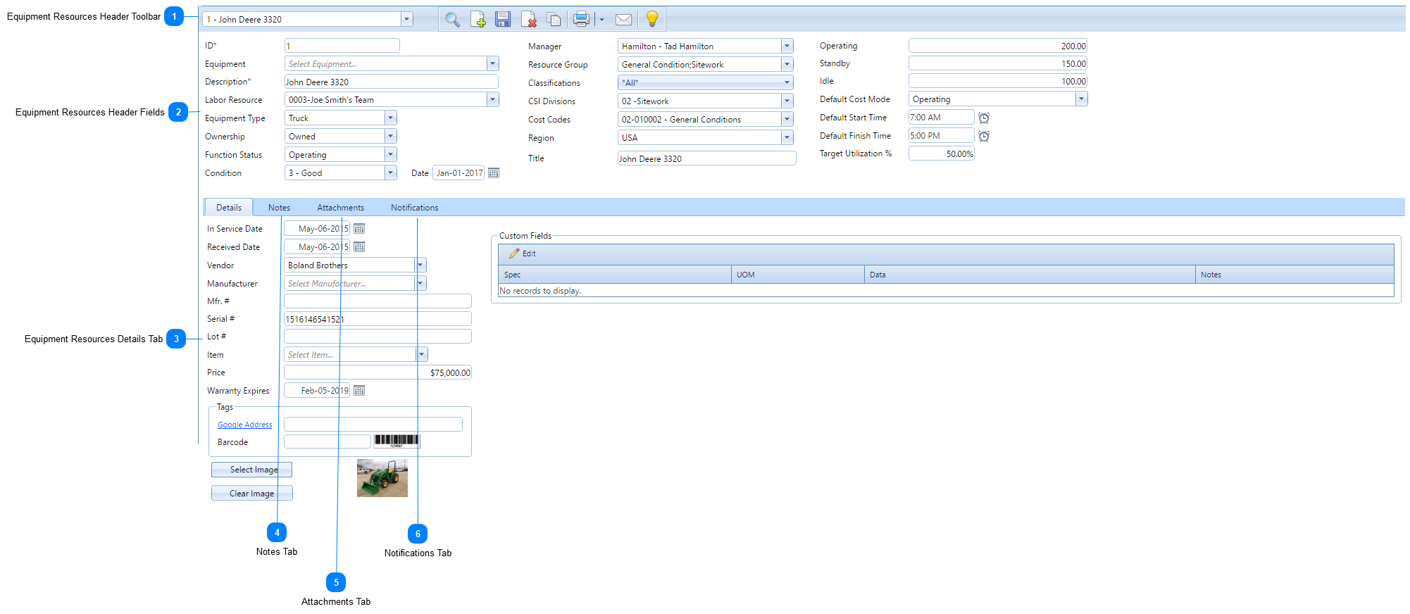Open the Classifications dropdown

click(x=787, y=83)
